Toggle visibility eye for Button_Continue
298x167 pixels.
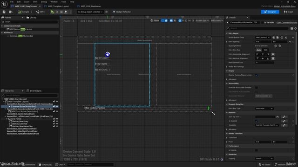click(x=57, y=124)
